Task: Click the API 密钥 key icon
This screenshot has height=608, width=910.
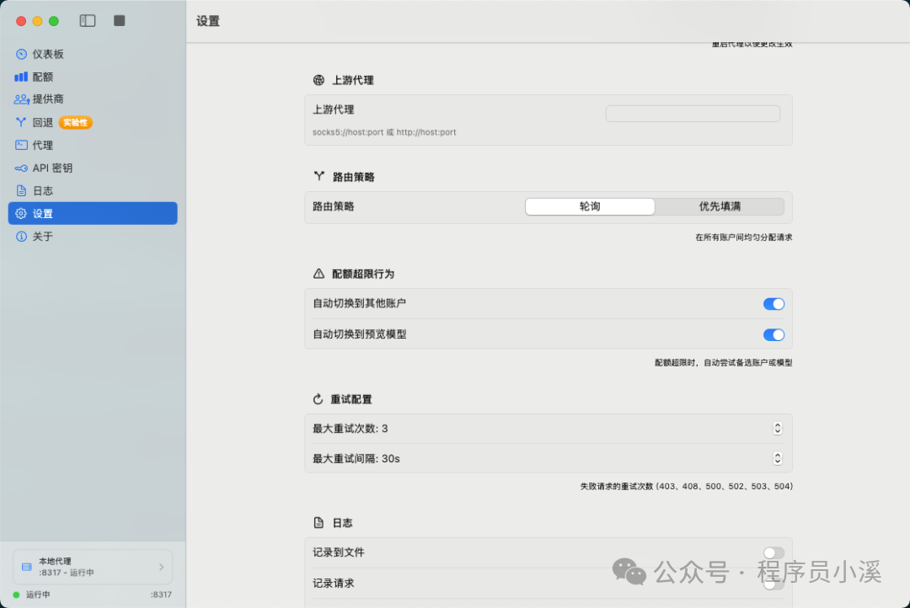Action: (21, 168)
